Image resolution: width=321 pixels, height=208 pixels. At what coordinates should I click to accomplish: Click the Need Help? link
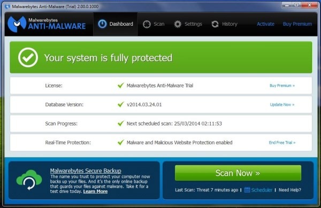(290, 190)
